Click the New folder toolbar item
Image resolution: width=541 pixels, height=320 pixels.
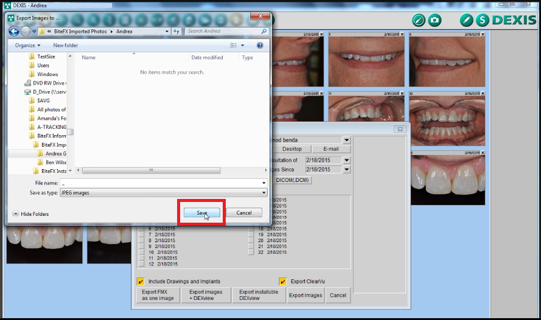click(x=66, y=46)
